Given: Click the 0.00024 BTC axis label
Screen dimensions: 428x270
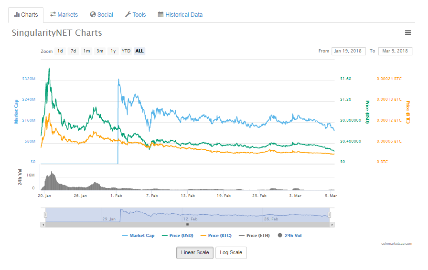Looking at the screenshot, I should [389, 79].
